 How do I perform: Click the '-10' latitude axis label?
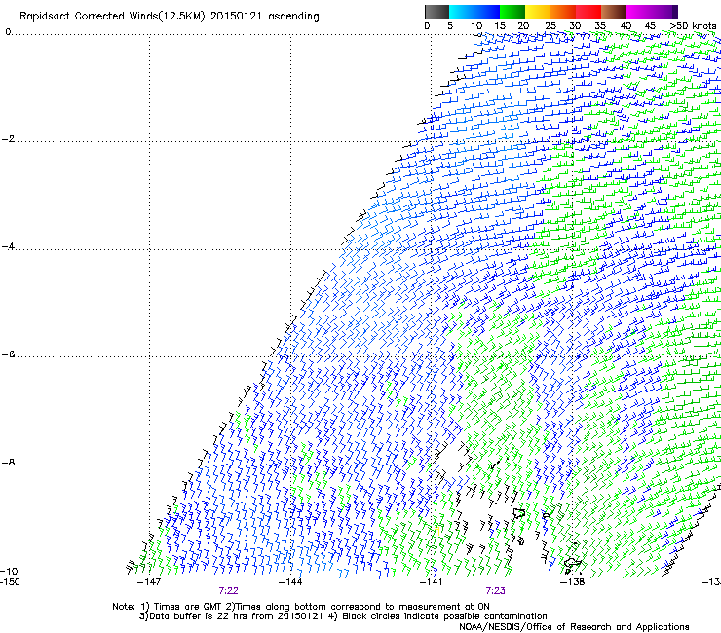[9, 572]
